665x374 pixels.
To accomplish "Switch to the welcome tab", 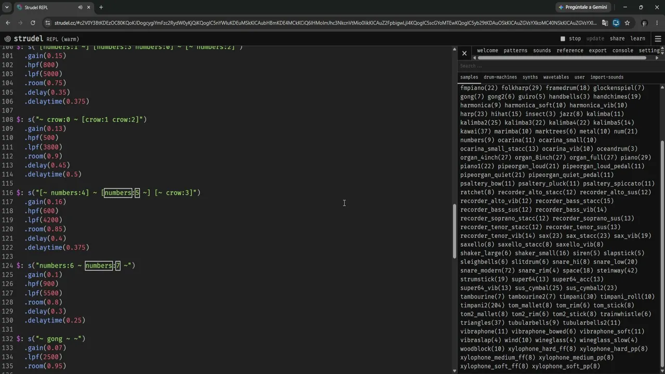I will [x=487, y=50].
